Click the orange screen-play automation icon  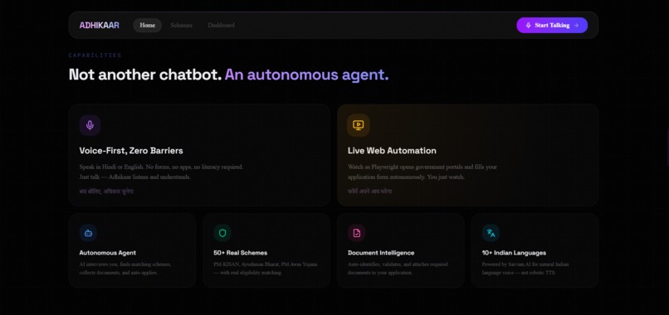coord(358,125)
